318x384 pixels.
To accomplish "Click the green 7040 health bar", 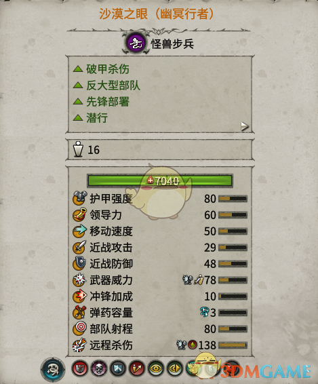I will (x=159, y=180).
